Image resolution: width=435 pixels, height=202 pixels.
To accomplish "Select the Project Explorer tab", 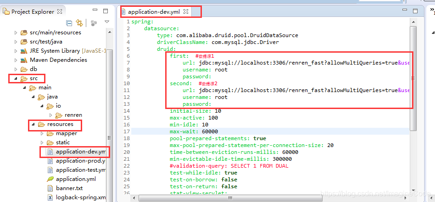I will pyautogui.click(x=33, y=11).
